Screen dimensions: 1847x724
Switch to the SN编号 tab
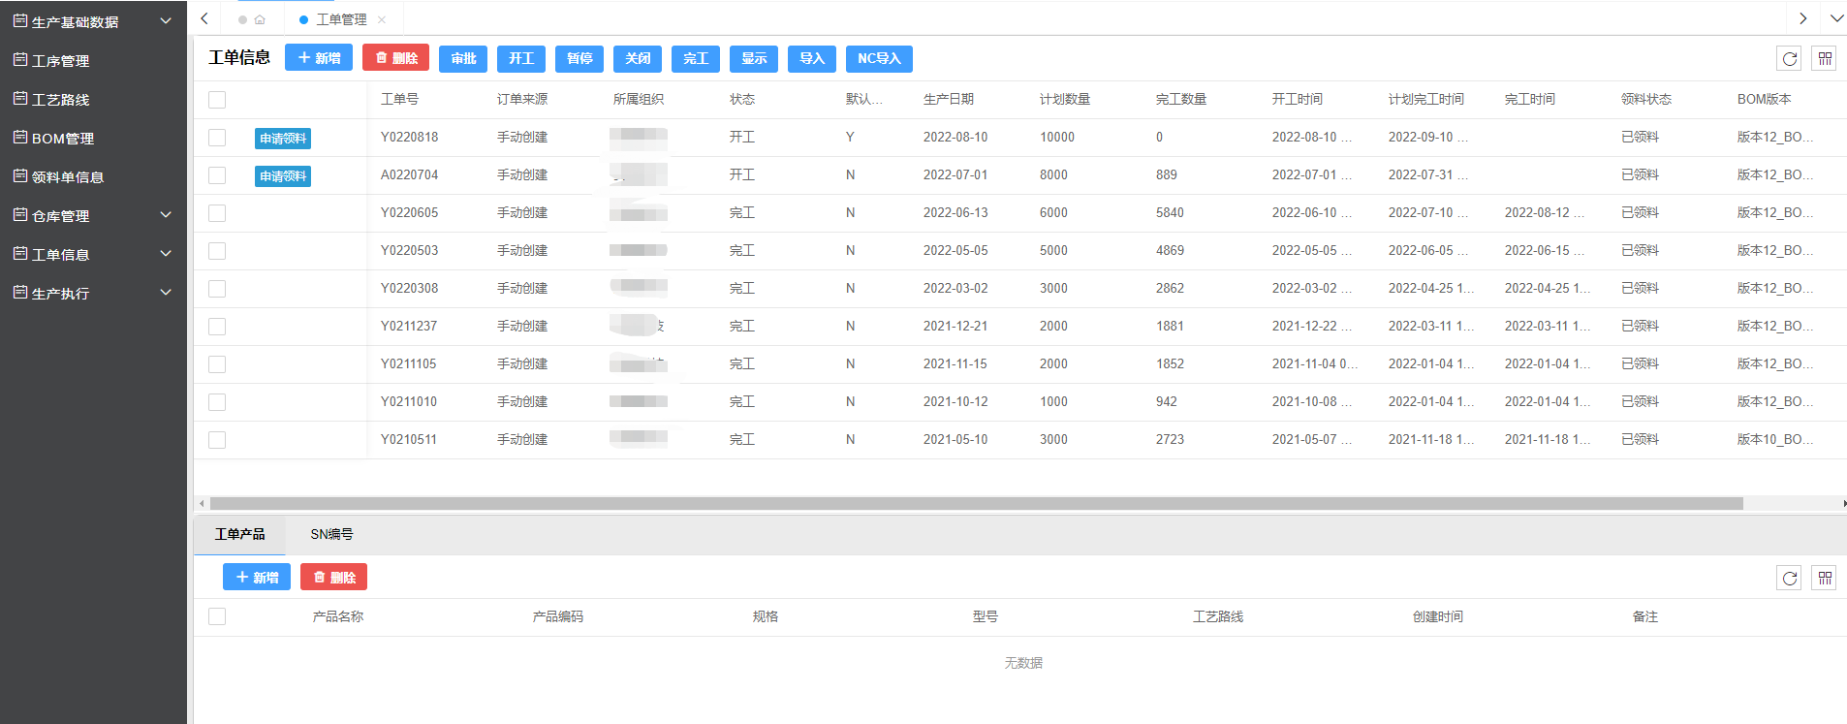(331, 534)
